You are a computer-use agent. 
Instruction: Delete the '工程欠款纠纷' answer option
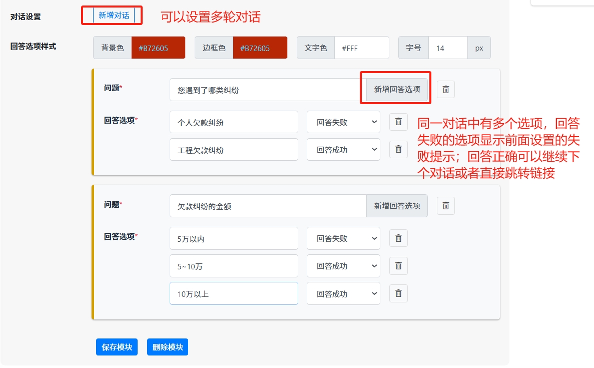pyautogui.click(x=398, y=149)
